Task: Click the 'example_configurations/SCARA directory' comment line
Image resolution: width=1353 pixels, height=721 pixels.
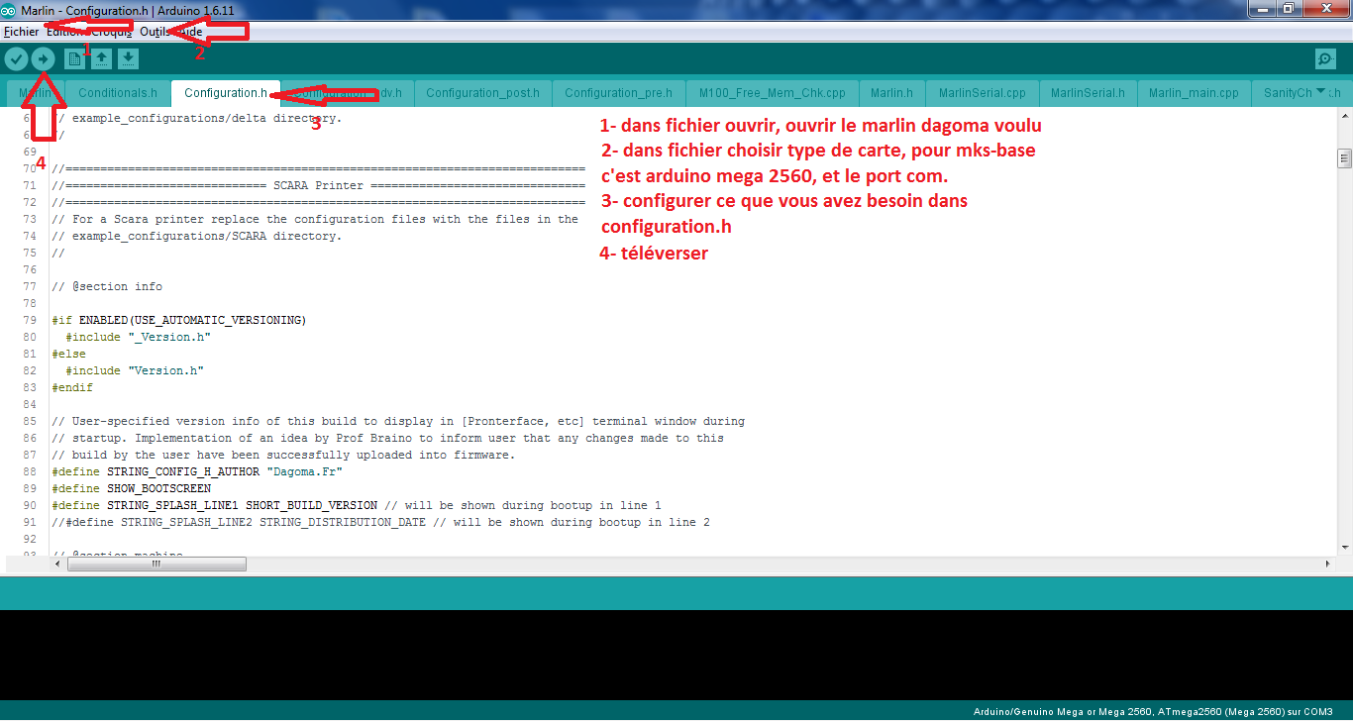Action: (197, 236)
